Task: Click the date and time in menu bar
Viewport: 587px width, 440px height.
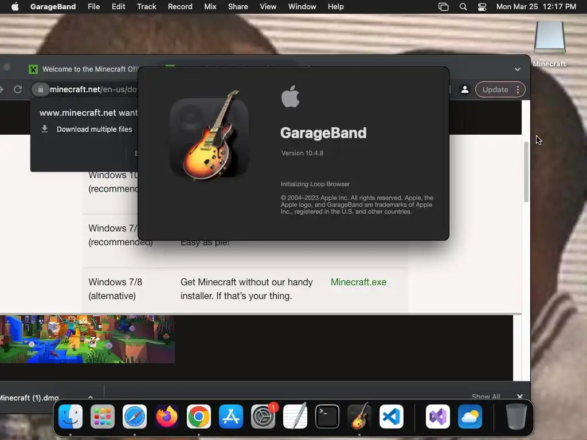Action: coord(536,6)
